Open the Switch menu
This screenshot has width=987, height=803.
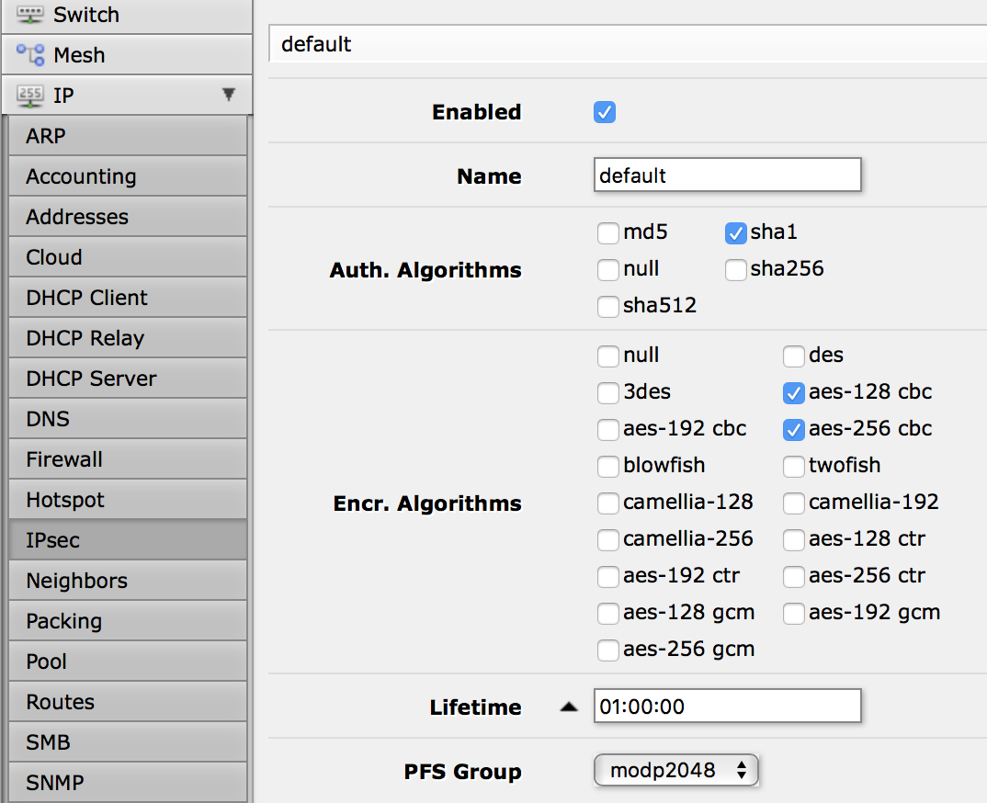(x=127, y=15)
